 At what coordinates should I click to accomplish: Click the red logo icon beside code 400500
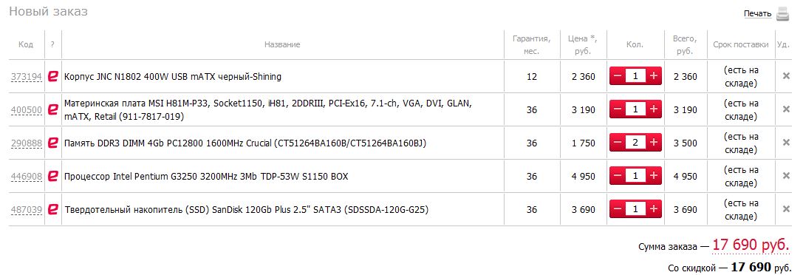[52, 109]
